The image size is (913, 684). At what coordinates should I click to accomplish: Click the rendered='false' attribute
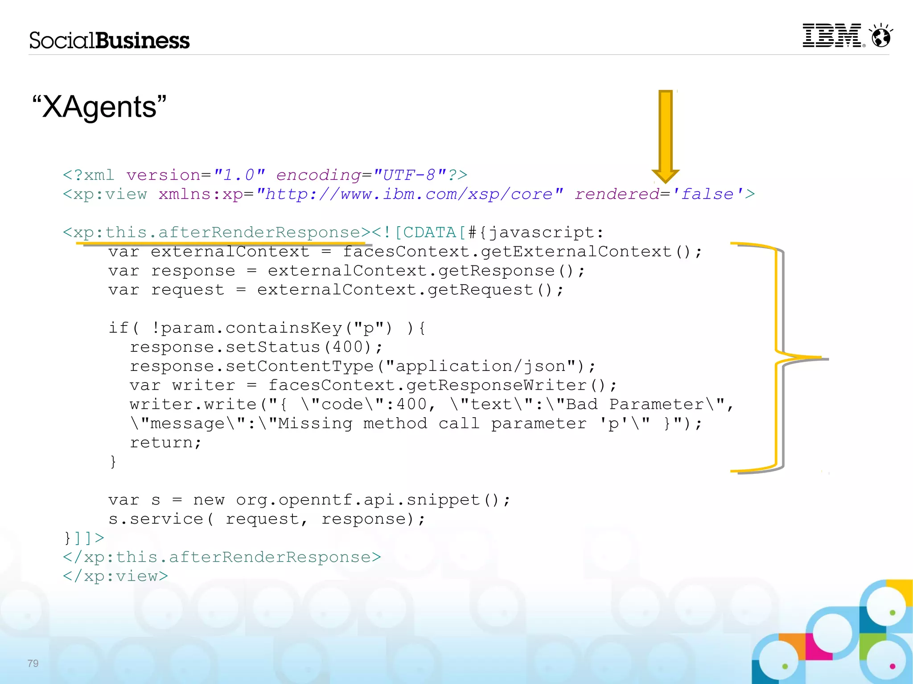(659, 194)
